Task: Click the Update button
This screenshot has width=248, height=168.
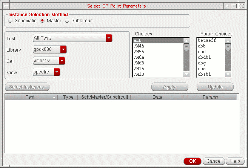Action: click(215, 87)
